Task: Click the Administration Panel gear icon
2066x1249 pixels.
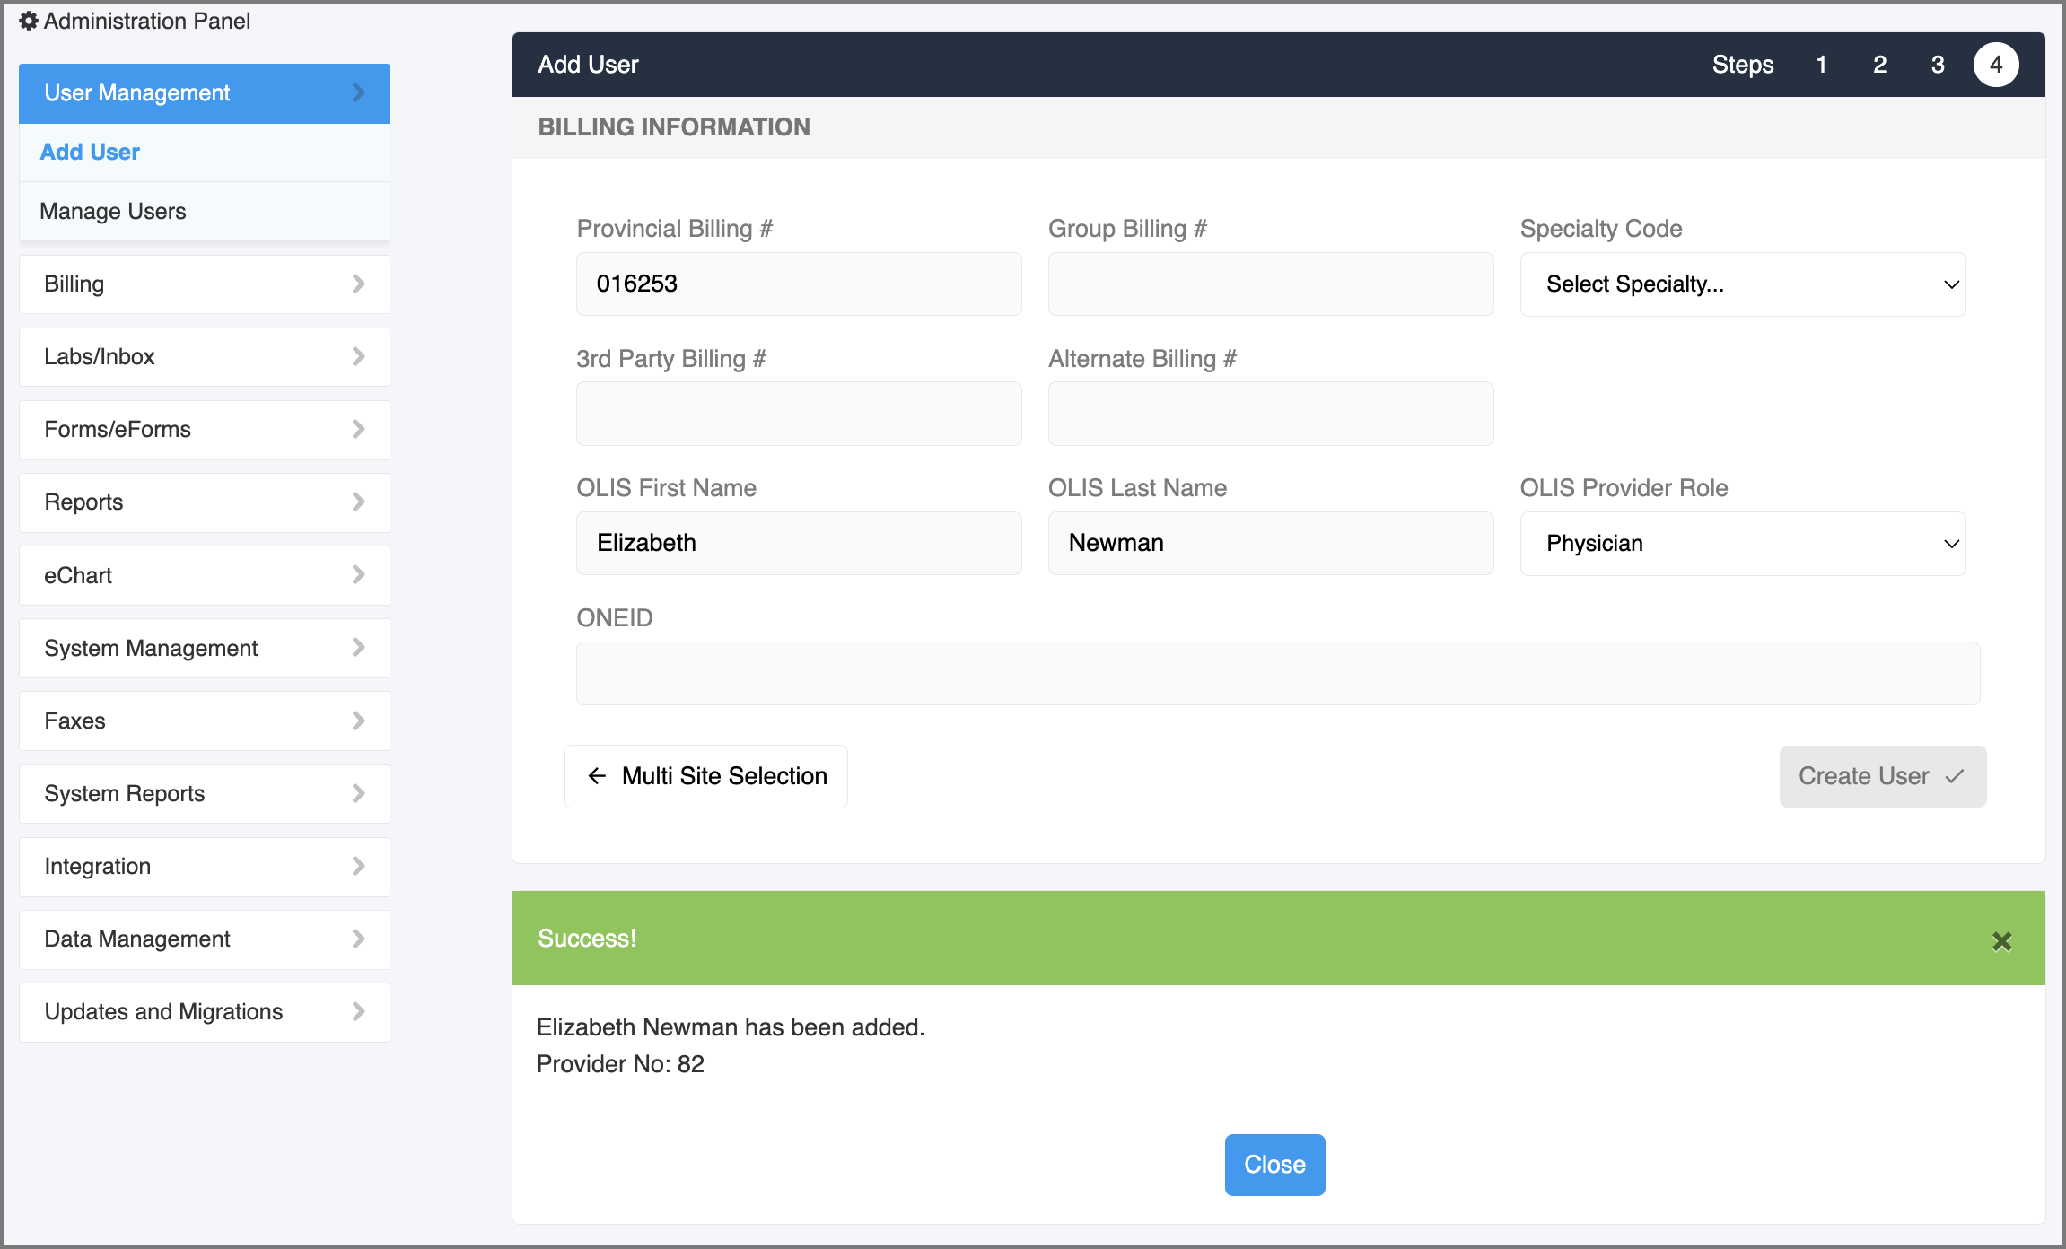Action: [x=29, y=21]
